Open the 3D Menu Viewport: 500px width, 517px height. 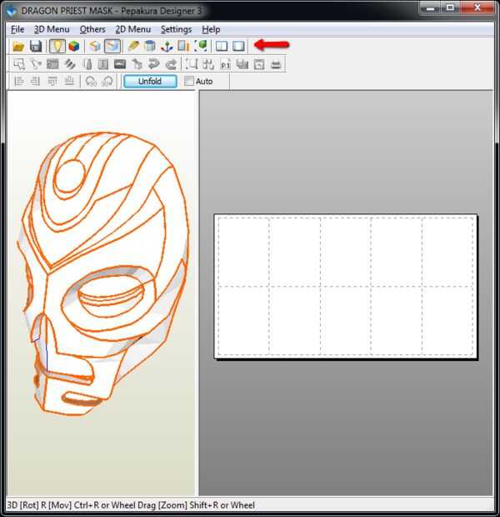[52, 29]
